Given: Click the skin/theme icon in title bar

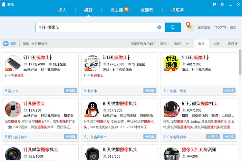Looking at the screenshot, I should [222, 4].
